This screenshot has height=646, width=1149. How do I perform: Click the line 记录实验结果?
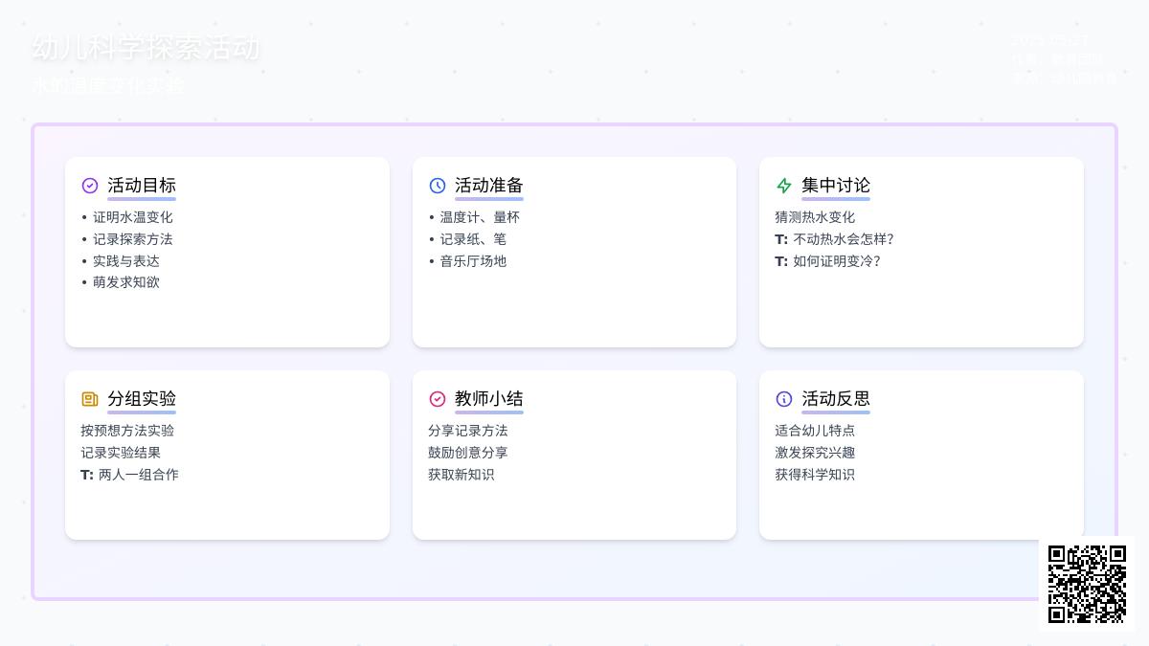coord(121,453)
